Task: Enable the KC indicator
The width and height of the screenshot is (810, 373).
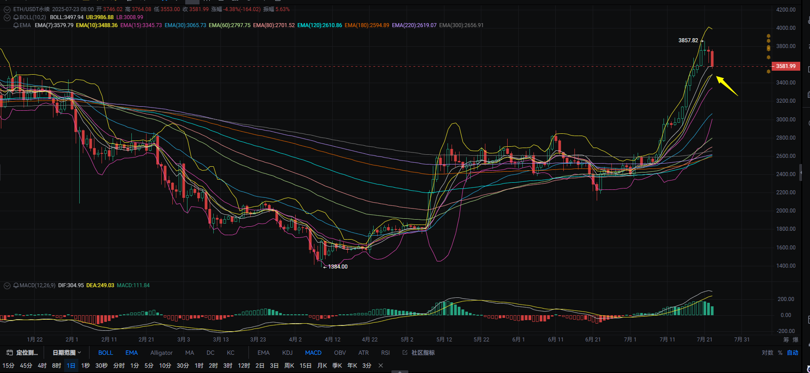Action: (x=231, y=353)
